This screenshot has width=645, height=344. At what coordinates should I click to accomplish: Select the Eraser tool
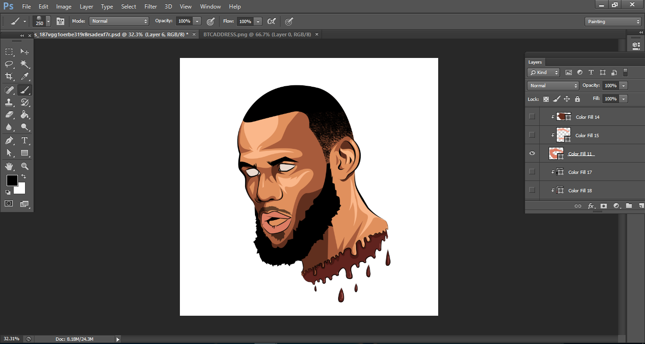tap(9, 115)
